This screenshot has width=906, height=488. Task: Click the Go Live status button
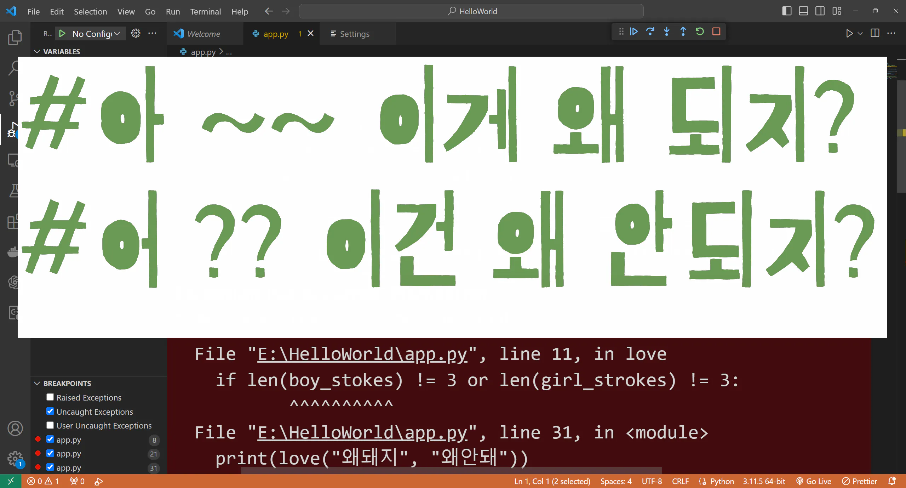(814, 481)
